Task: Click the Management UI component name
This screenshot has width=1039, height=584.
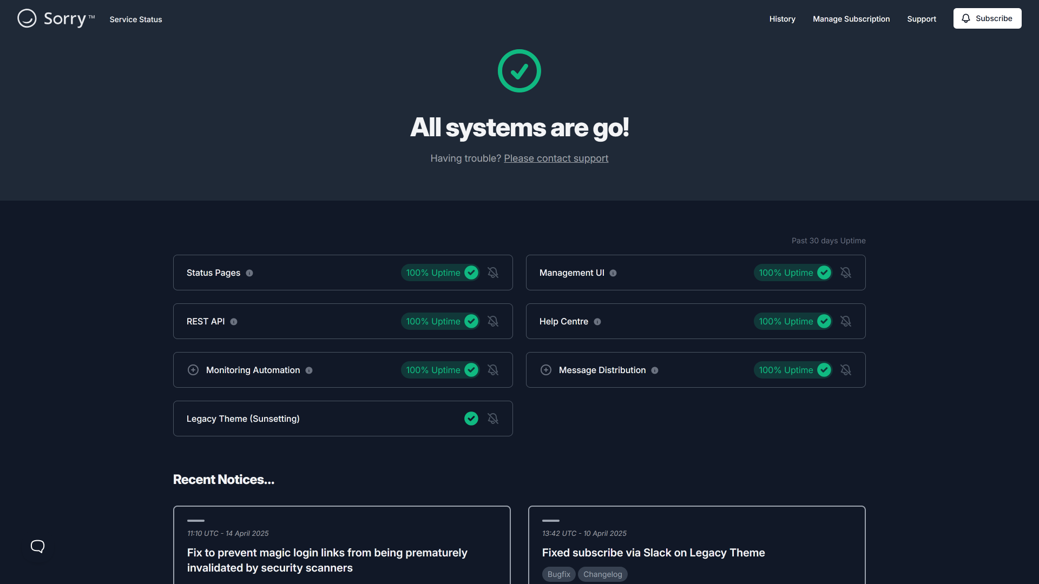Action: [x=572, y=273]
